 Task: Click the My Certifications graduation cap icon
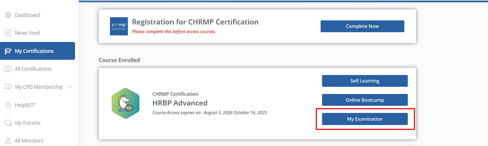(8, 51)
